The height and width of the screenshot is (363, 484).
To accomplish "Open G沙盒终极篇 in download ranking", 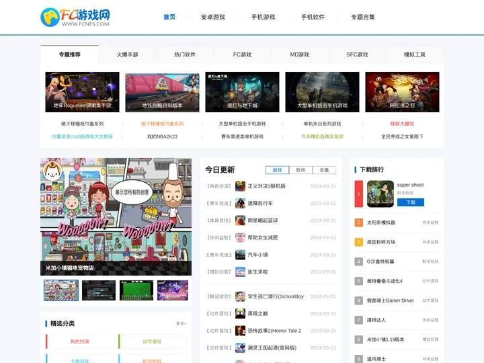I will 380,261.
